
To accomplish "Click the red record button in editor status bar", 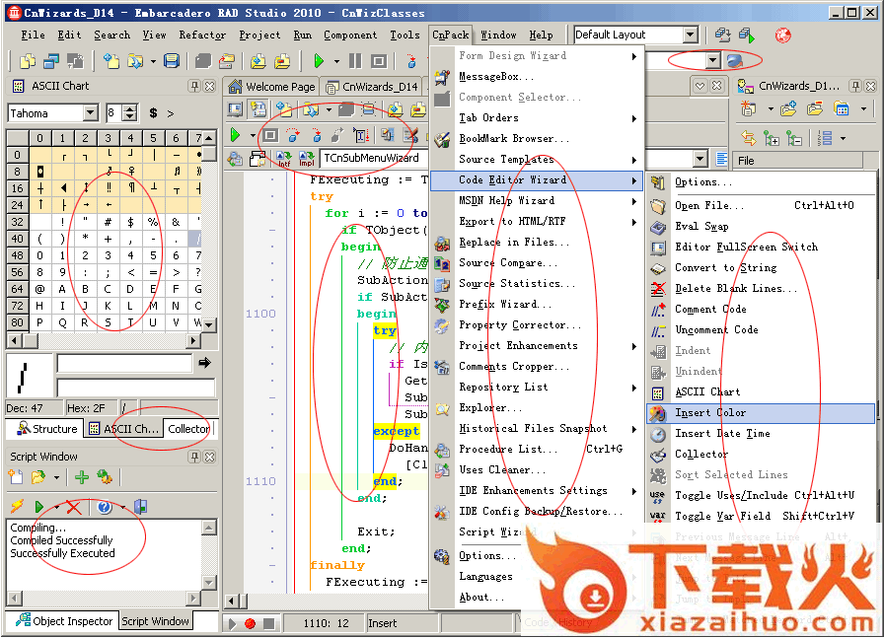I will 251,624.
